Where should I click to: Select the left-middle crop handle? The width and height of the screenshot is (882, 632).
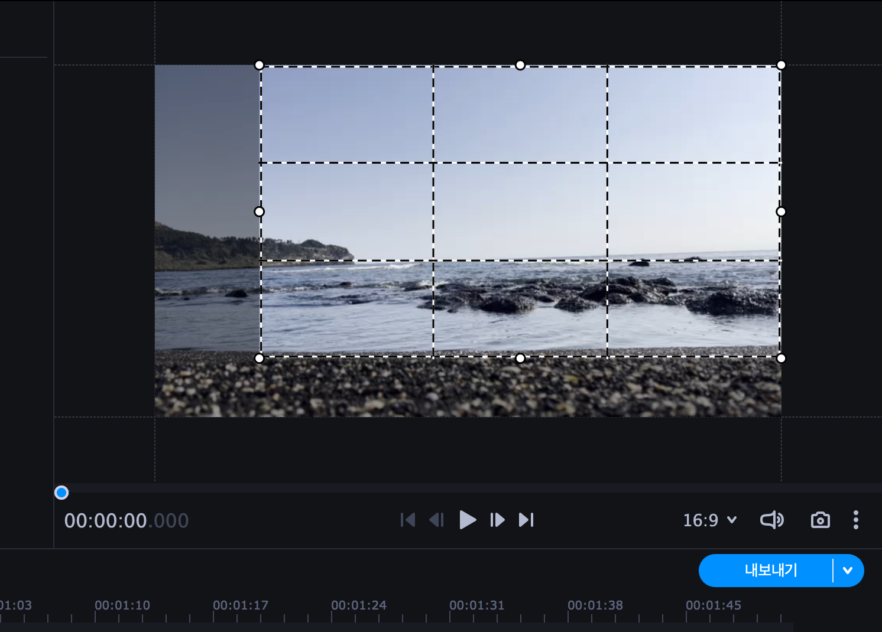(x=260, y=211)
